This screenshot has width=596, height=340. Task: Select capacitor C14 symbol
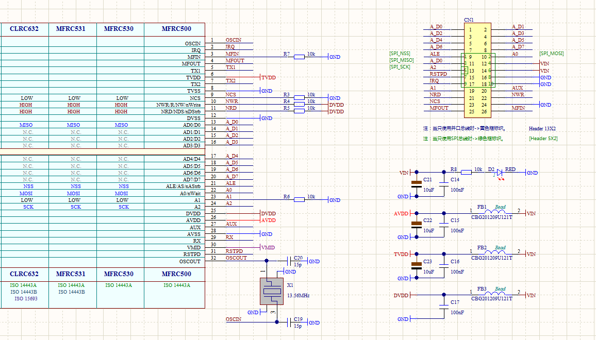[x=443, y=184]
